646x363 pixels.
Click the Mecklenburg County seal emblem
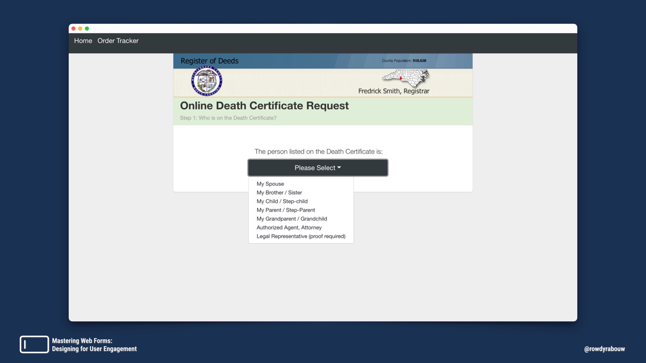click(x=207, y=81)
